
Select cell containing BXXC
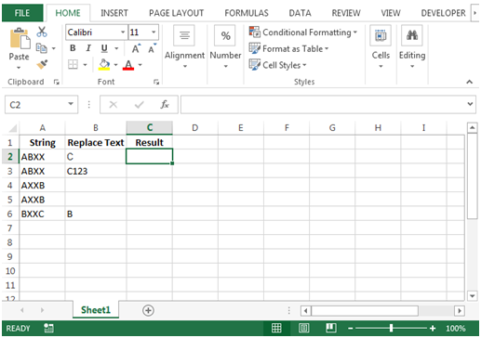[42, 214]
